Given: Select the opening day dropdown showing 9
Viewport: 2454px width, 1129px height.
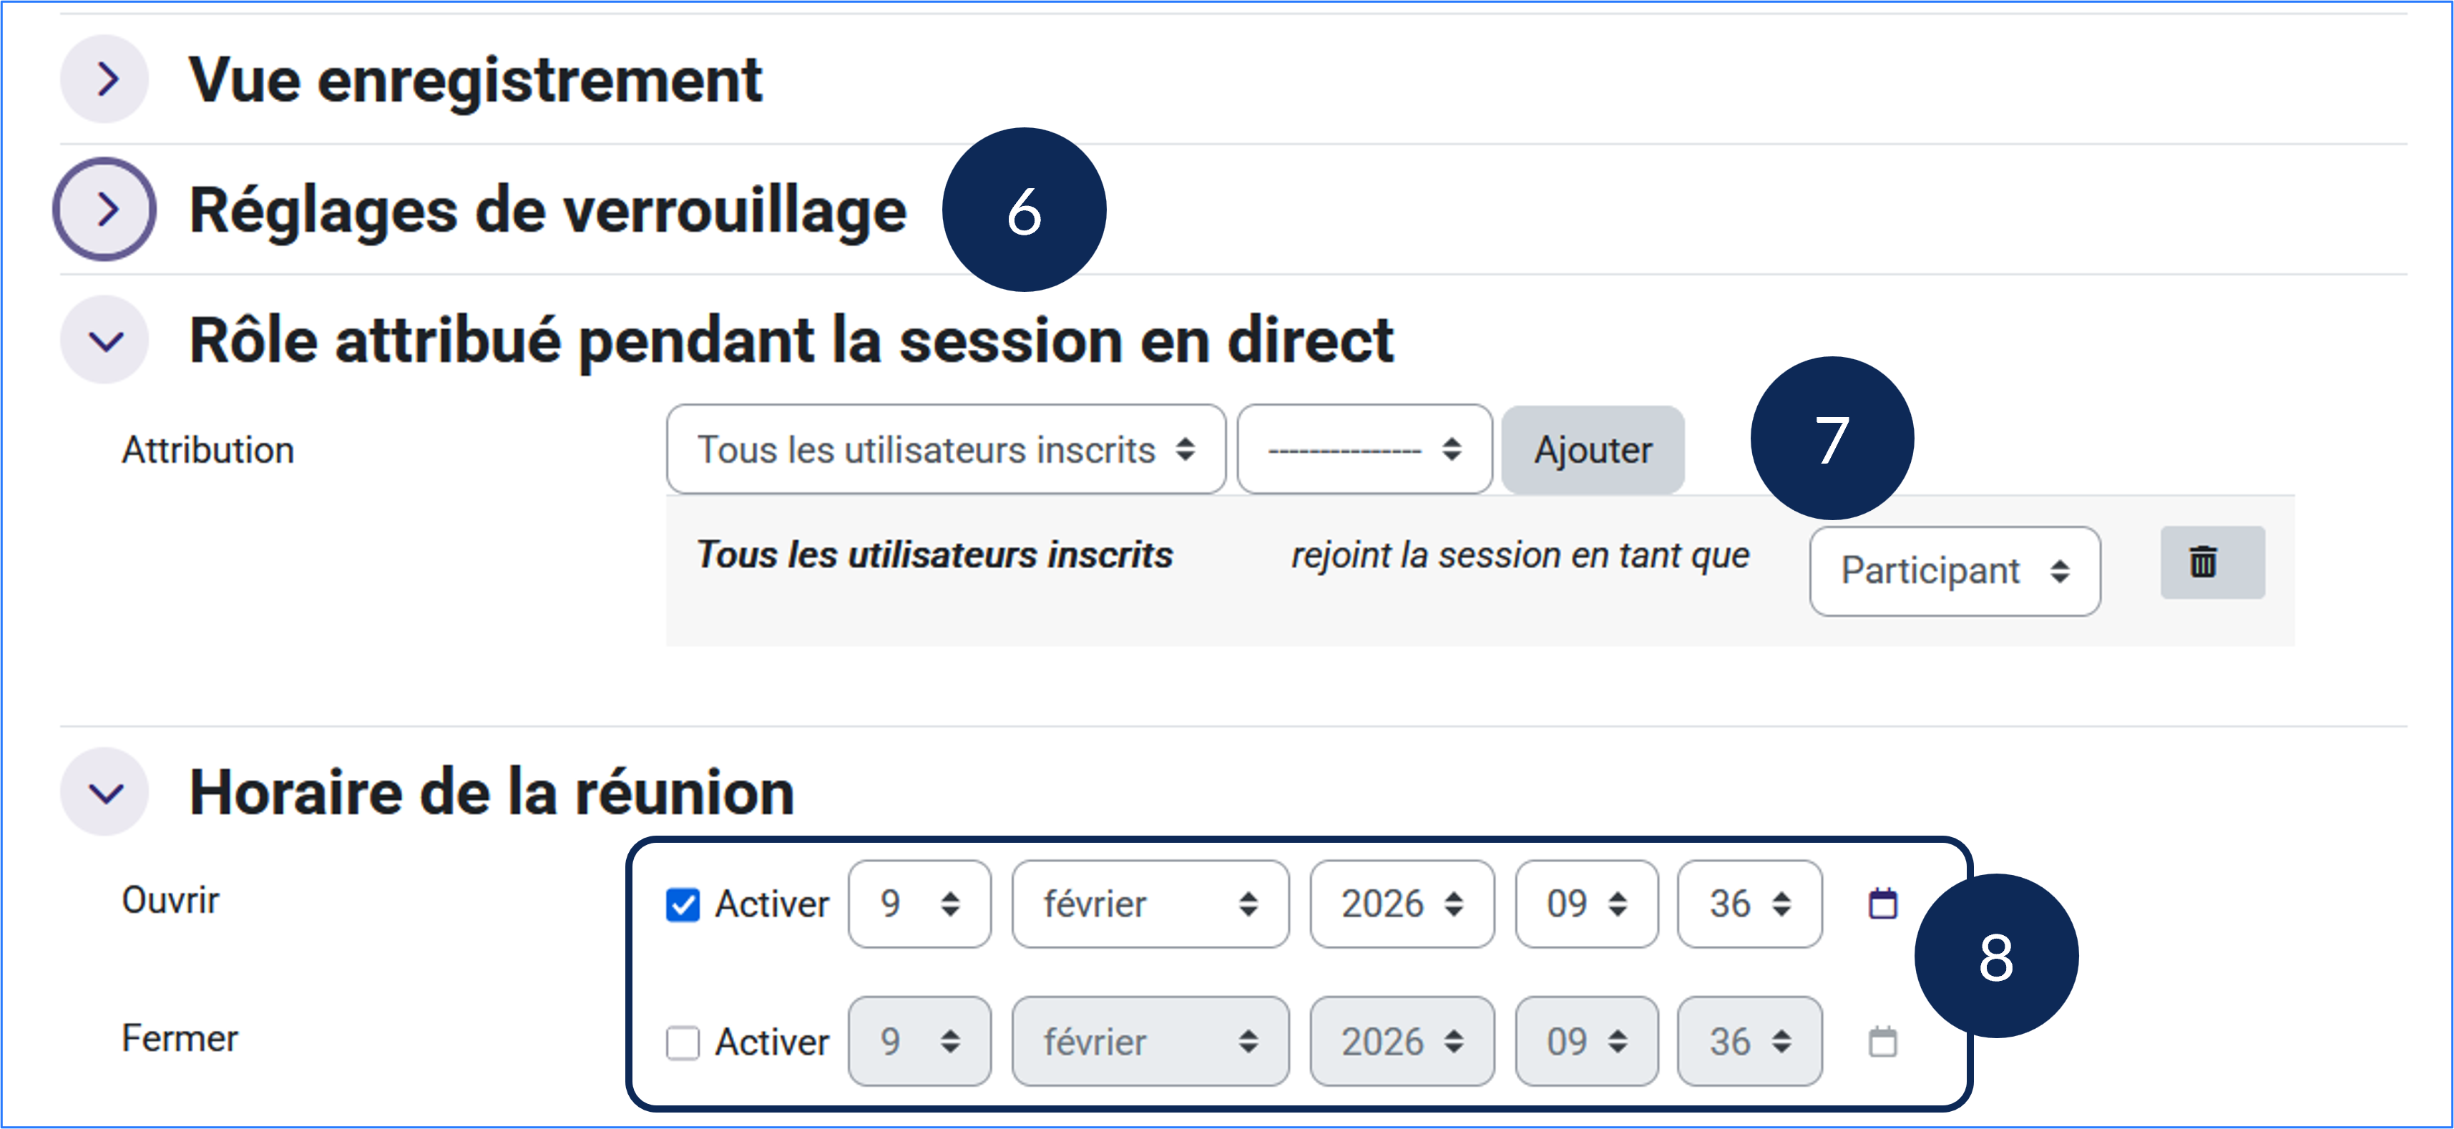Looking at the screenshot, I should click(919, 903).
